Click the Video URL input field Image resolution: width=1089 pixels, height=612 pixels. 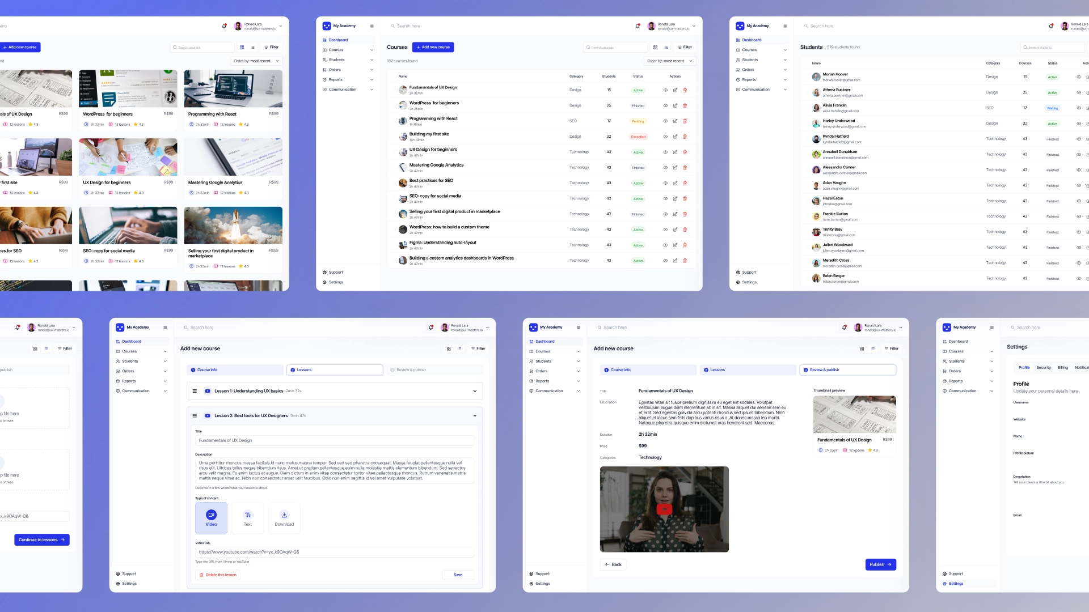click(335, 552)
